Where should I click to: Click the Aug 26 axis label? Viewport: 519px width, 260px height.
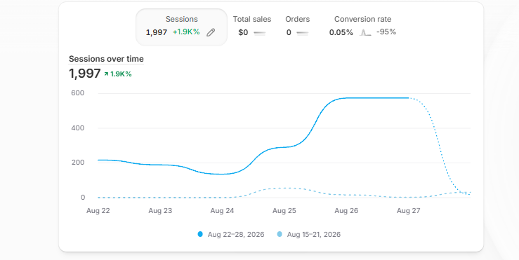346,211
